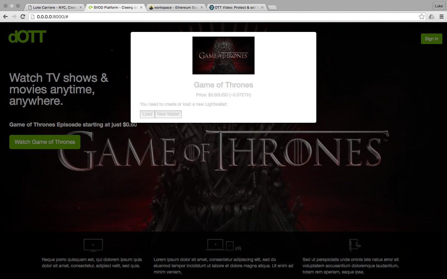Click the exit door arrow icon
The image size is (447, 279).
coord(355,245)
